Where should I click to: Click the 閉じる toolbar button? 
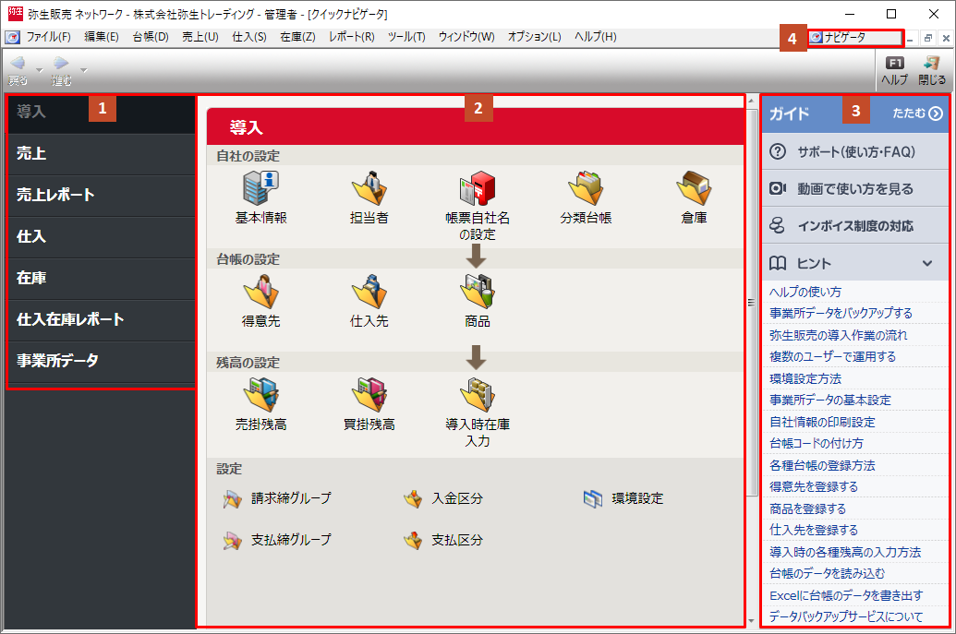click(x=932, y=71)
